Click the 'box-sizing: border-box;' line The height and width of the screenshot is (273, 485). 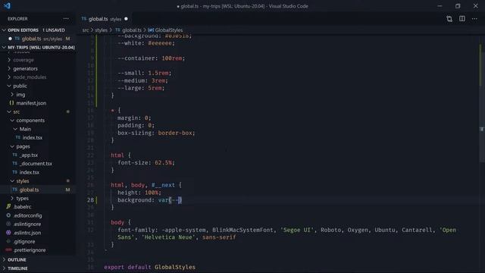point(156,133)
